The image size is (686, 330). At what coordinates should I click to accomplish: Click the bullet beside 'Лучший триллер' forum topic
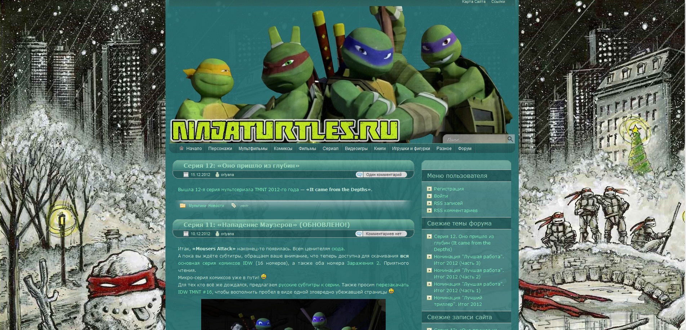[429, 298]
